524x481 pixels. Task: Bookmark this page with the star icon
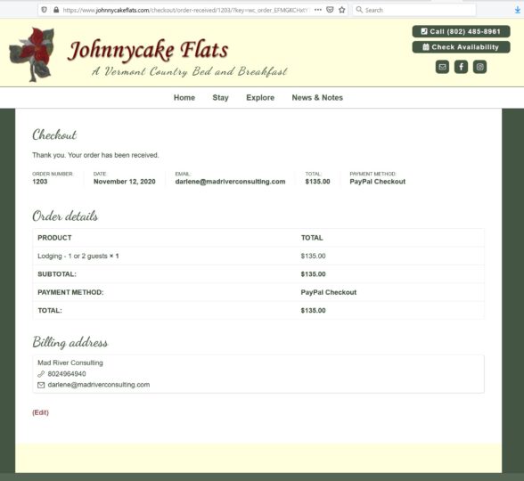pyautogui.click(x=341, y=10)
